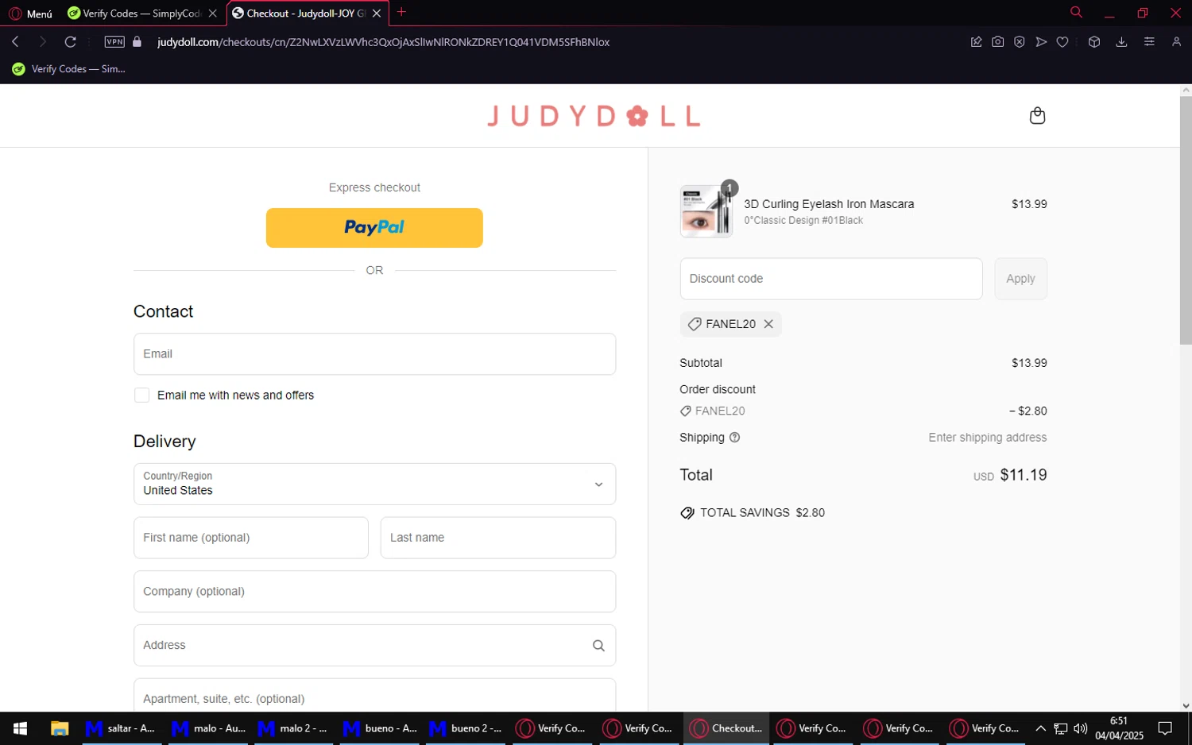The width and height of the screenshot is (1192, 745).
Task: Remove the FANEL20 discount code
Action: pyautogui.click(x=768, y=324)
